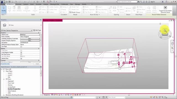The image size is (177, 99).
Task: Click the Edit Type button
Action: point(37,30)
